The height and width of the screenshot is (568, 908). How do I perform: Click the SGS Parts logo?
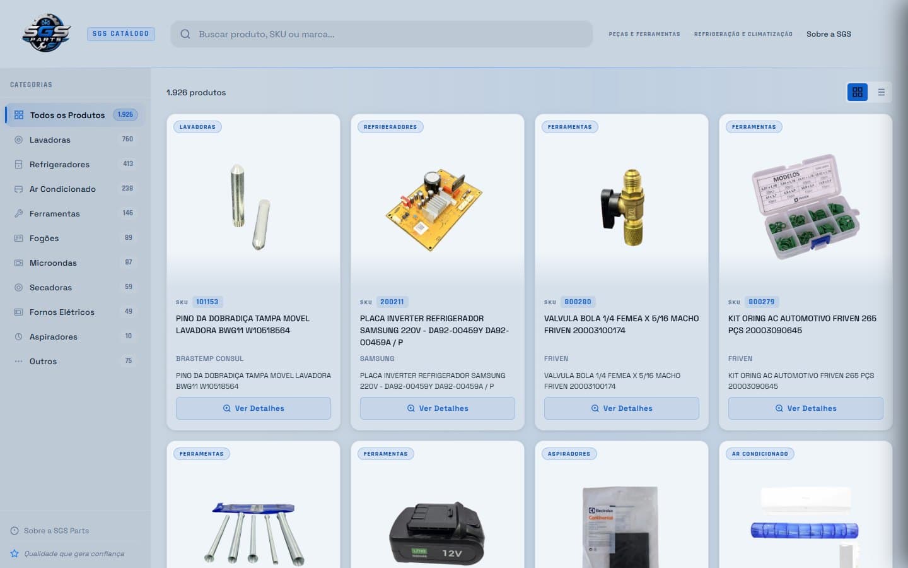point(47,33)
